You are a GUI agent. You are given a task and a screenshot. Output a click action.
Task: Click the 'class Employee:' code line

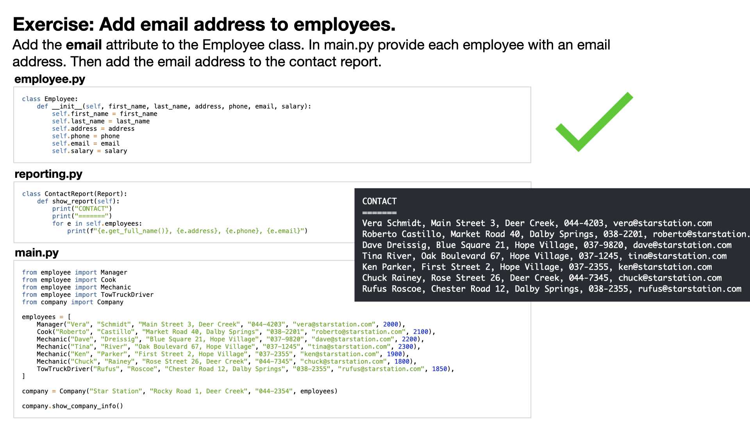[50, 99]
